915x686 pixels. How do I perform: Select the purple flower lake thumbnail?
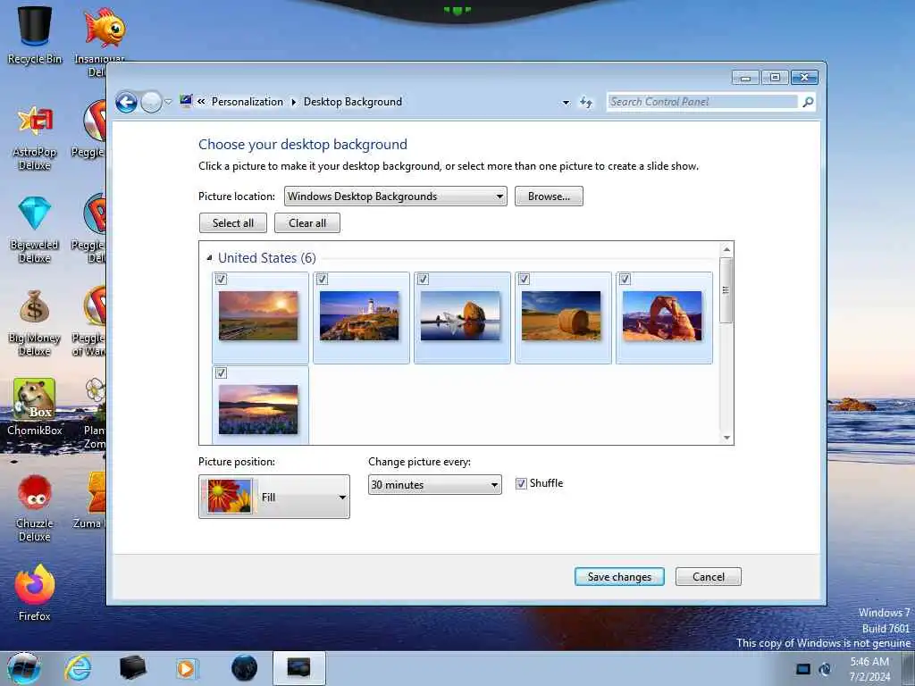click(258, 409)
